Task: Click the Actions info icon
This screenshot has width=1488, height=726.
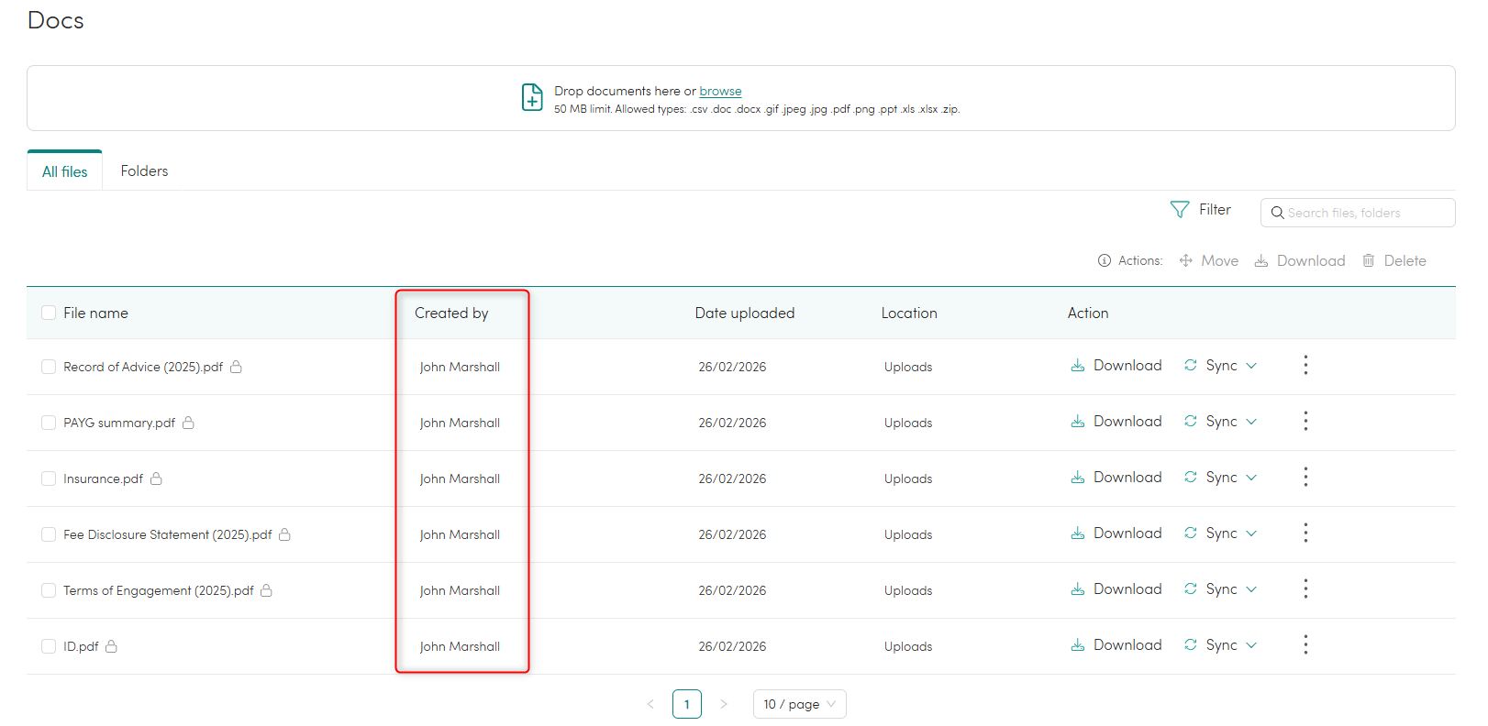Action: [1105, 261]
